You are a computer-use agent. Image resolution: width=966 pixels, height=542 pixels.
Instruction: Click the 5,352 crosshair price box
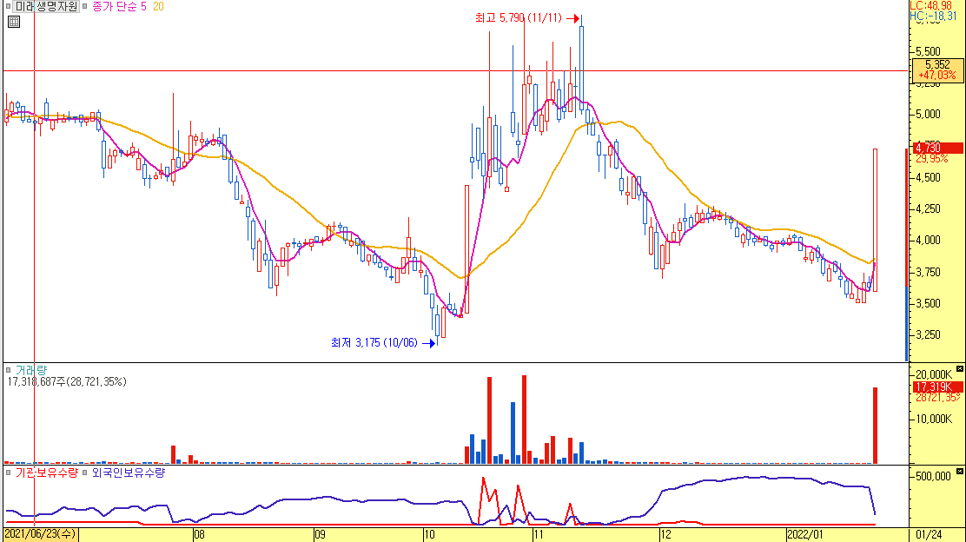(x=937, y=69)
